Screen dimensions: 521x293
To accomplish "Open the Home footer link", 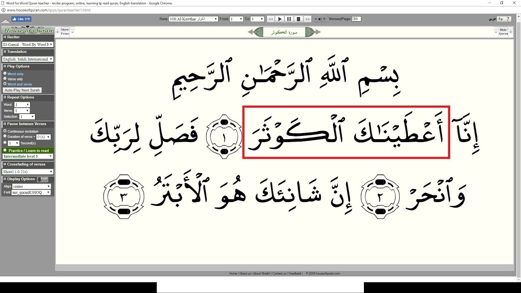I will pyautogui.click(x=233, y=273).
